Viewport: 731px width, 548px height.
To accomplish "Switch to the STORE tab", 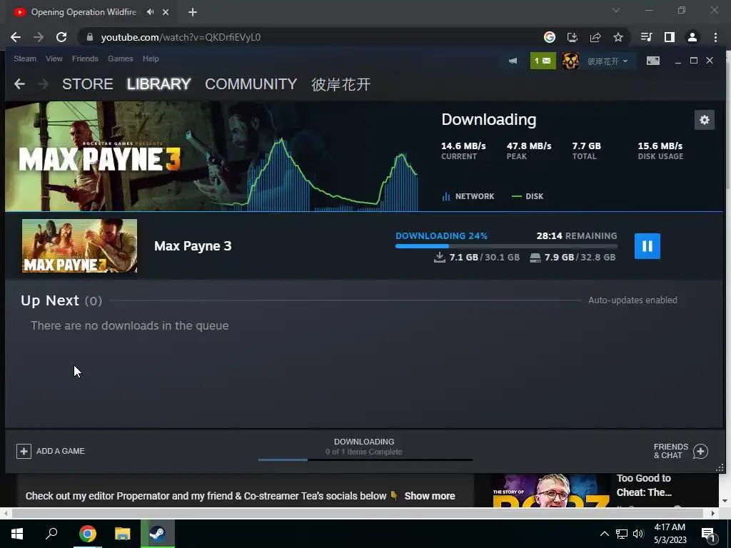I will click(x=88, y=84).
